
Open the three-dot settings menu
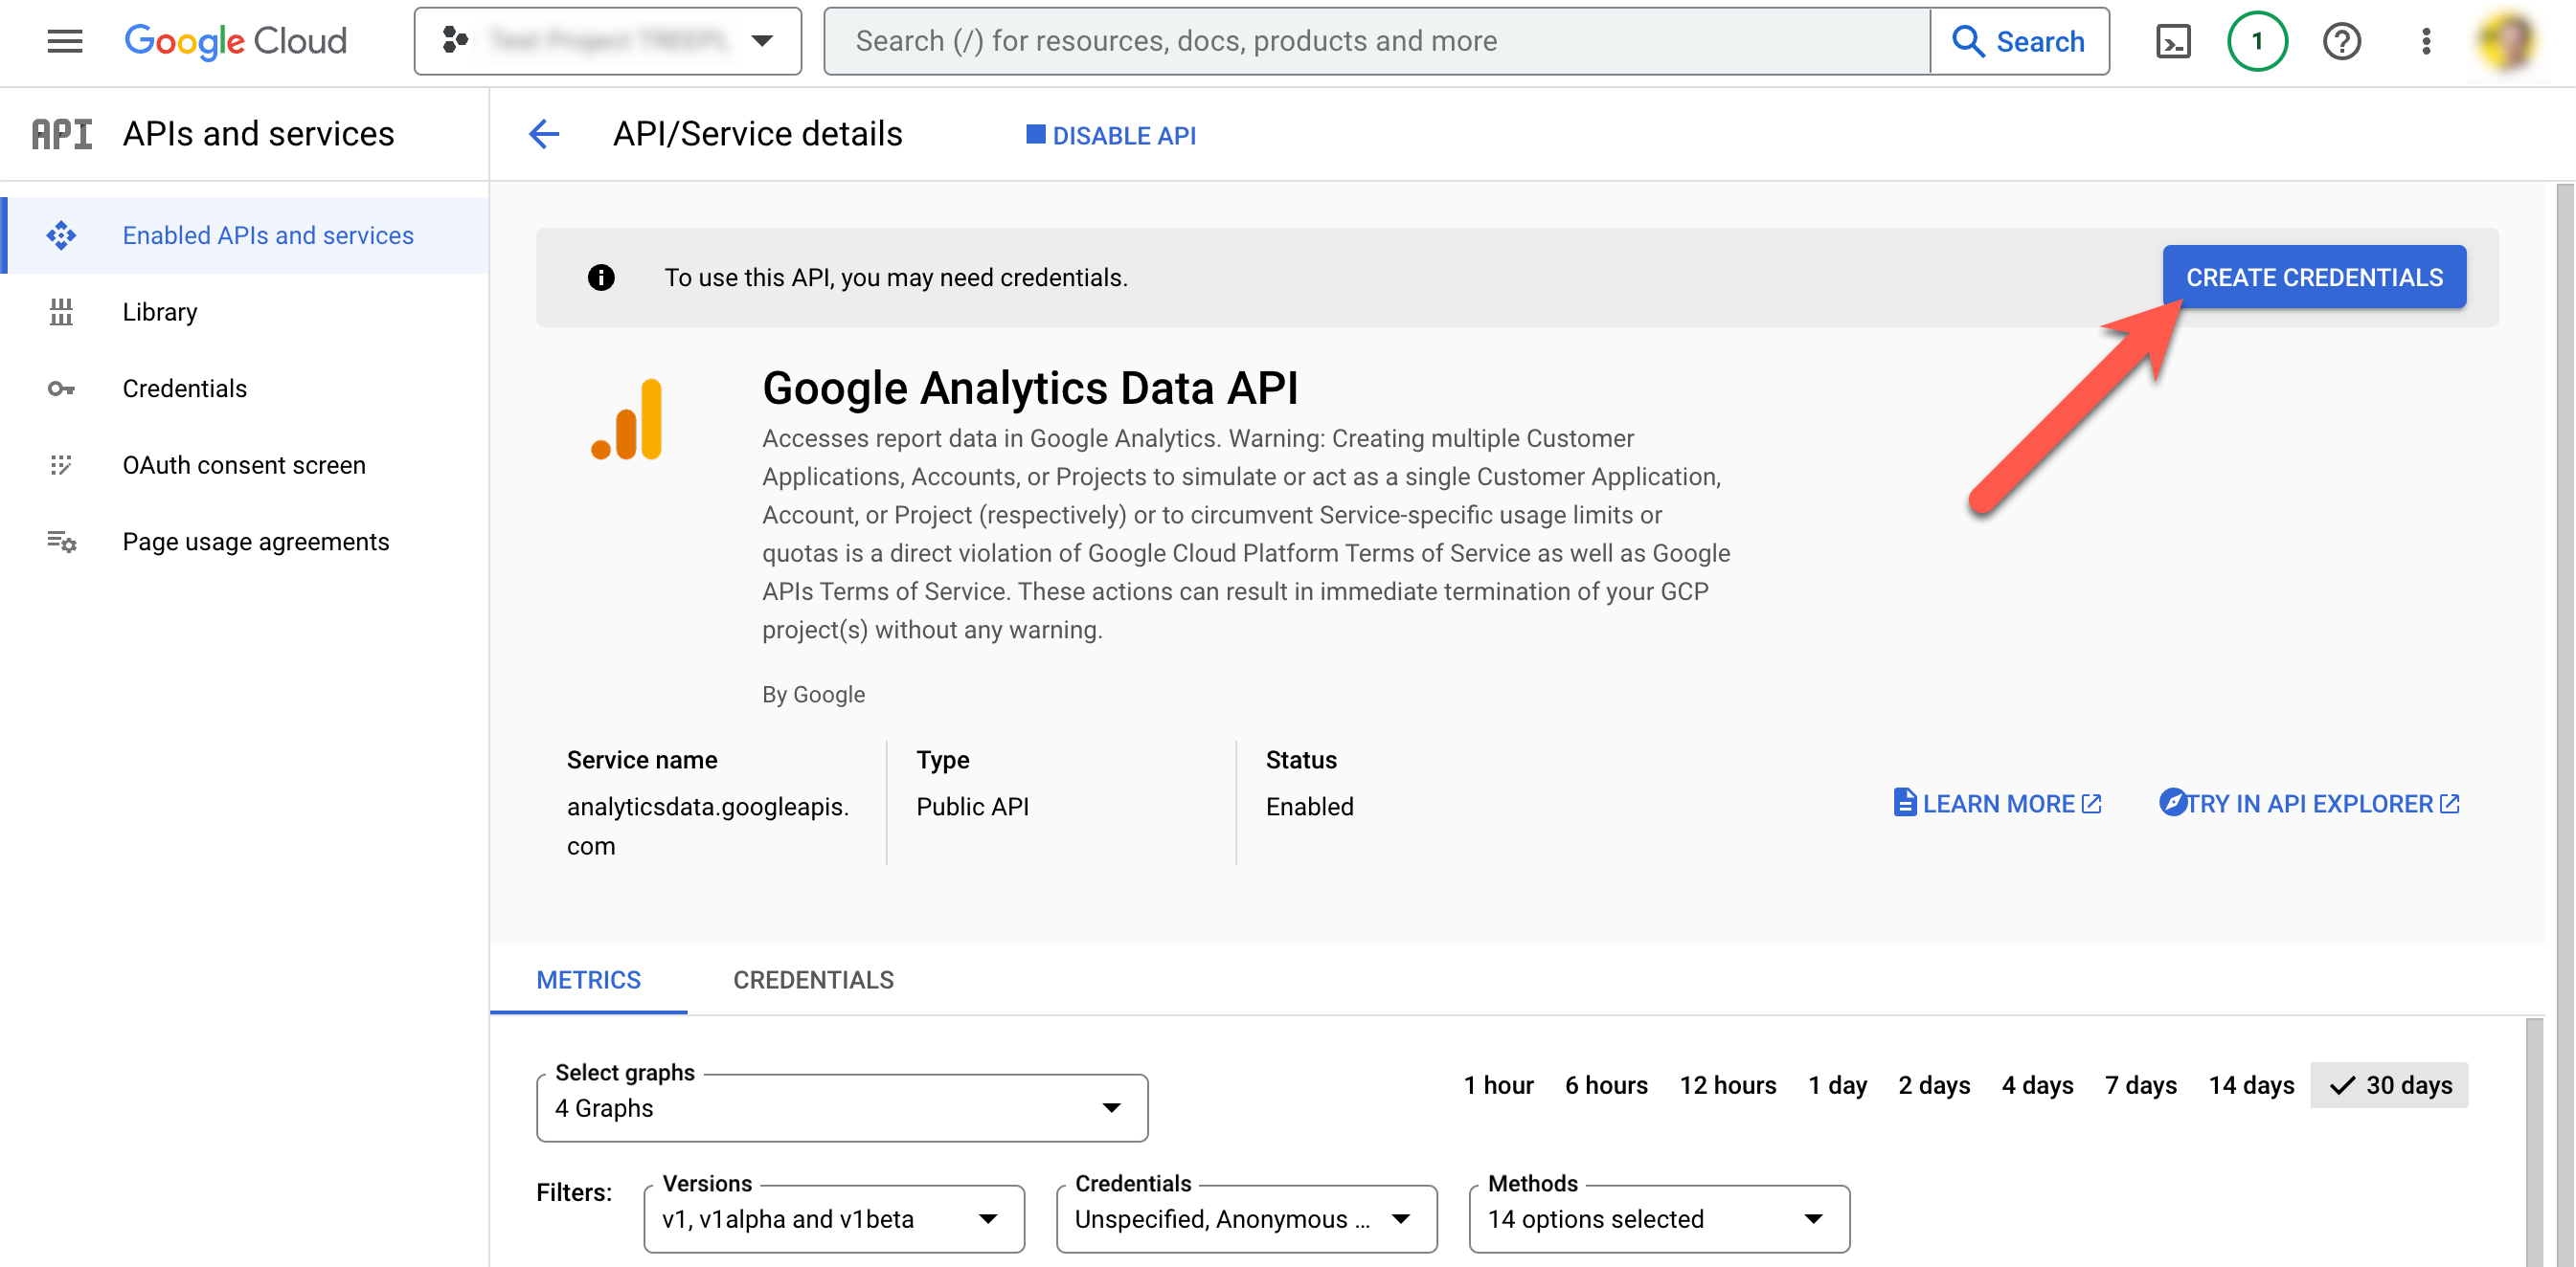(2426, 41)
